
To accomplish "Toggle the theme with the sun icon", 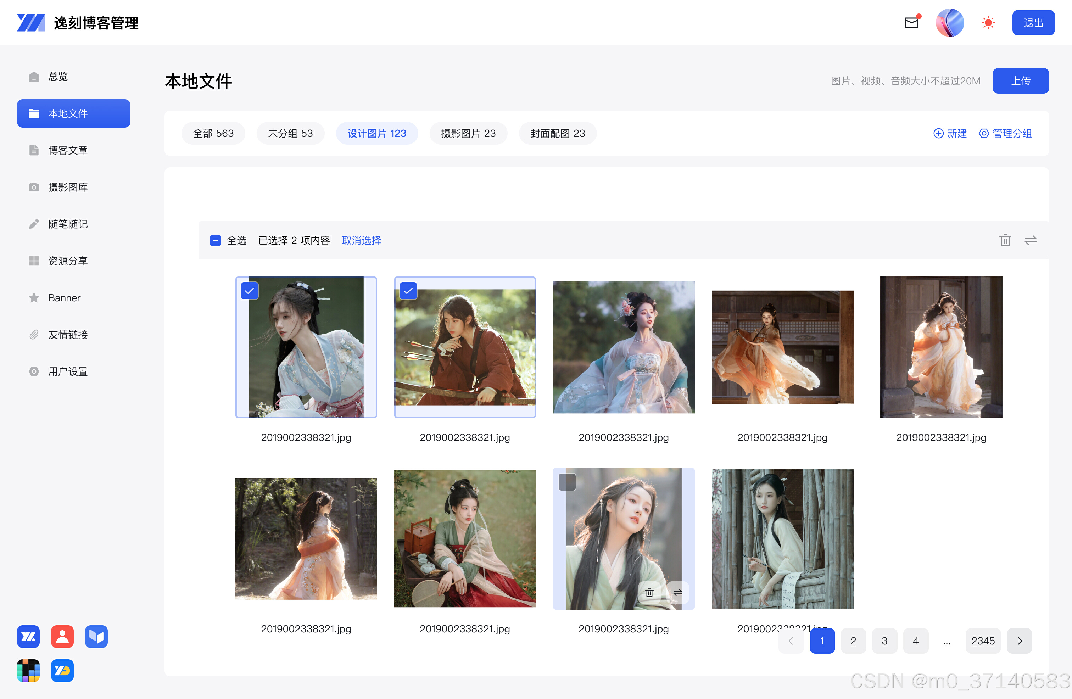I will [988, 23].
